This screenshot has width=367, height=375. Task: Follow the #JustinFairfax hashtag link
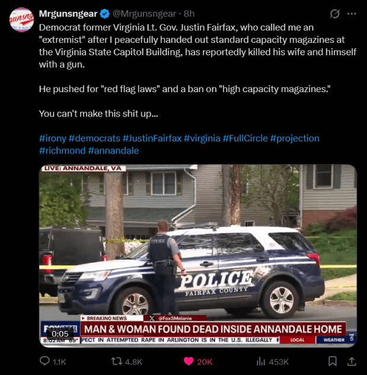[x=152, y=138]
